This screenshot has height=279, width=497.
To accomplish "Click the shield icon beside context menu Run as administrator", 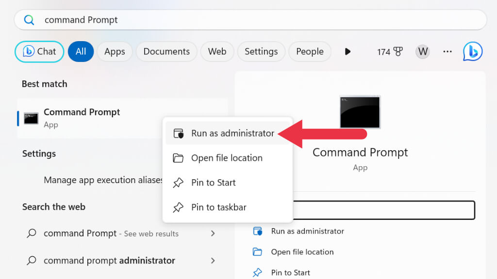I will [x=179, y=134].
